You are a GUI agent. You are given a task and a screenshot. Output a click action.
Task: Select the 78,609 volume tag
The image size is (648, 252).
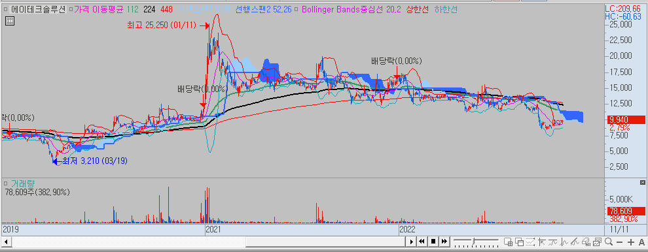click(626, 211)
